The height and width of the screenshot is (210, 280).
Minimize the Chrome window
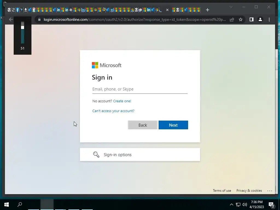coord(244,7)
